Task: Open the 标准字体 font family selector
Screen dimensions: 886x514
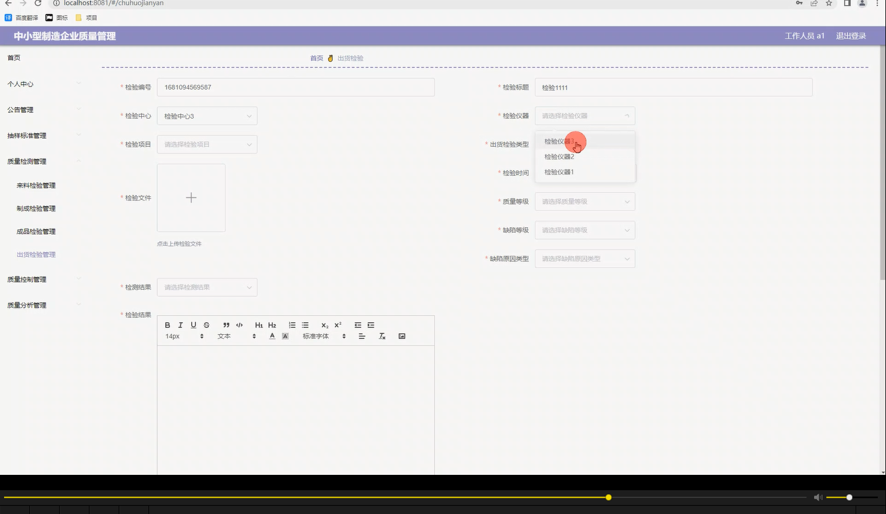Action: [324, 336]
